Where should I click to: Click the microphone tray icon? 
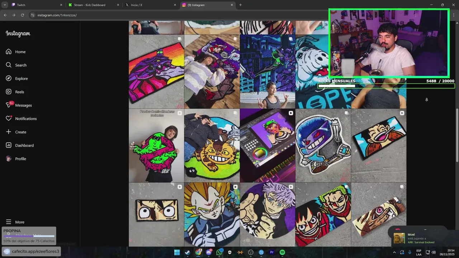[x=410, y=252]
